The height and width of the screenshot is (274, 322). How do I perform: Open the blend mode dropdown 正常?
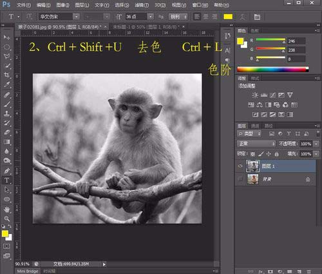256,144
